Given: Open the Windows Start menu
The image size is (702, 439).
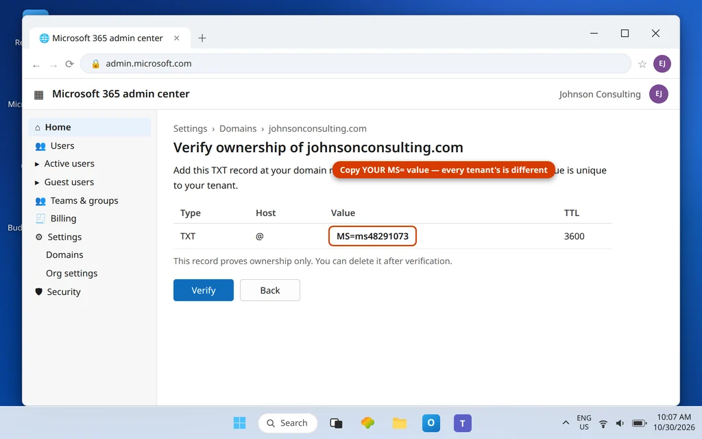Looking at the screenshot, I should (x=239, y=423).
